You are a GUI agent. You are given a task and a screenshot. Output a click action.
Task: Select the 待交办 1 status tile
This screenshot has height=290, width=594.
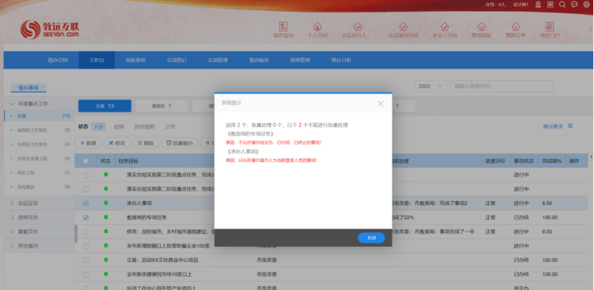(161, 106)
